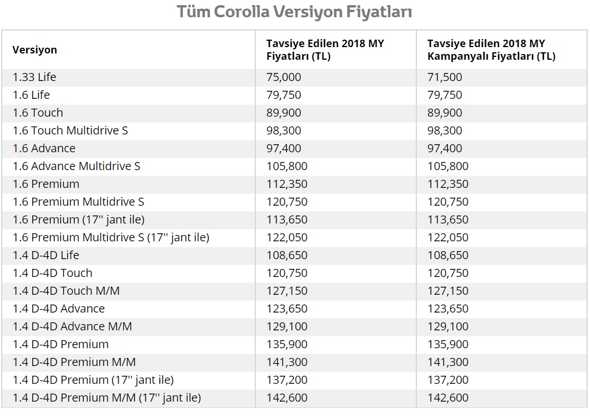
Task: Select the 1.4 D-4D Premium M/M label
Action: (x=74, y=362)
